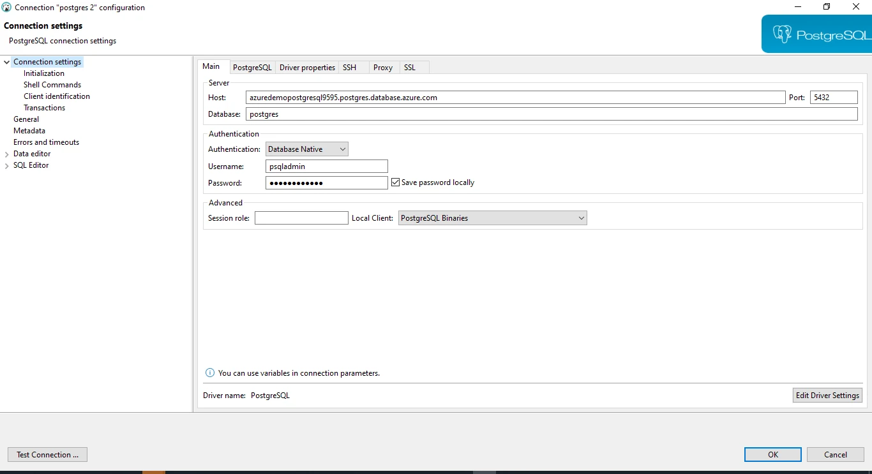Click the Port field
Screen dimensions: 872x474
tap(834, 97)
